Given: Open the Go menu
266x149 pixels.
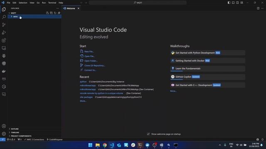Looking at the screenshot, I should pyautogui.click(x=38, y=3).
